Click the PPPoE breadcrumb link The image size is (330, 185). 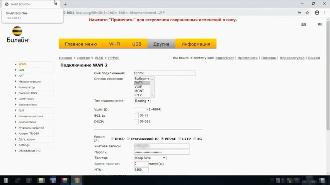click(x=114, y=58)
